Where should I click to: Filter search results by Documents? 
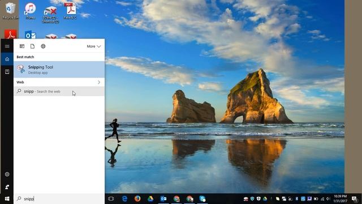33,46
